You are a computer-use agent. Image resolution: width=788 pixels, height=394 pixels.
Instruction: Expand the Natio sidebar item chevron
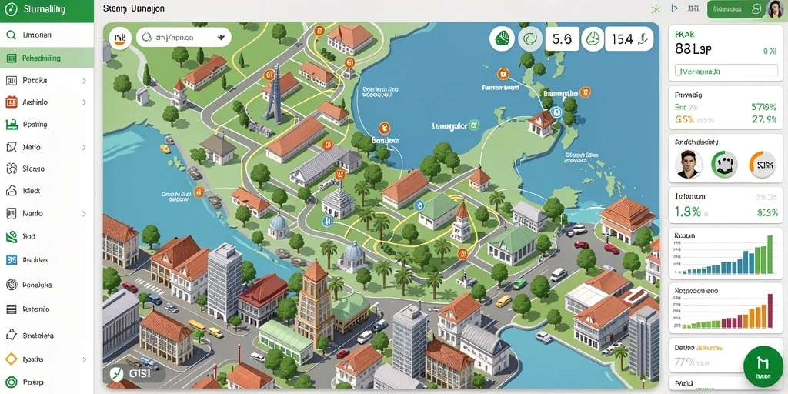[x=84, y=147]
